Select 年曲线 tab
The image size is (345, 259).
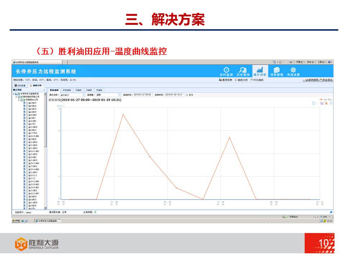click(99, 90)
